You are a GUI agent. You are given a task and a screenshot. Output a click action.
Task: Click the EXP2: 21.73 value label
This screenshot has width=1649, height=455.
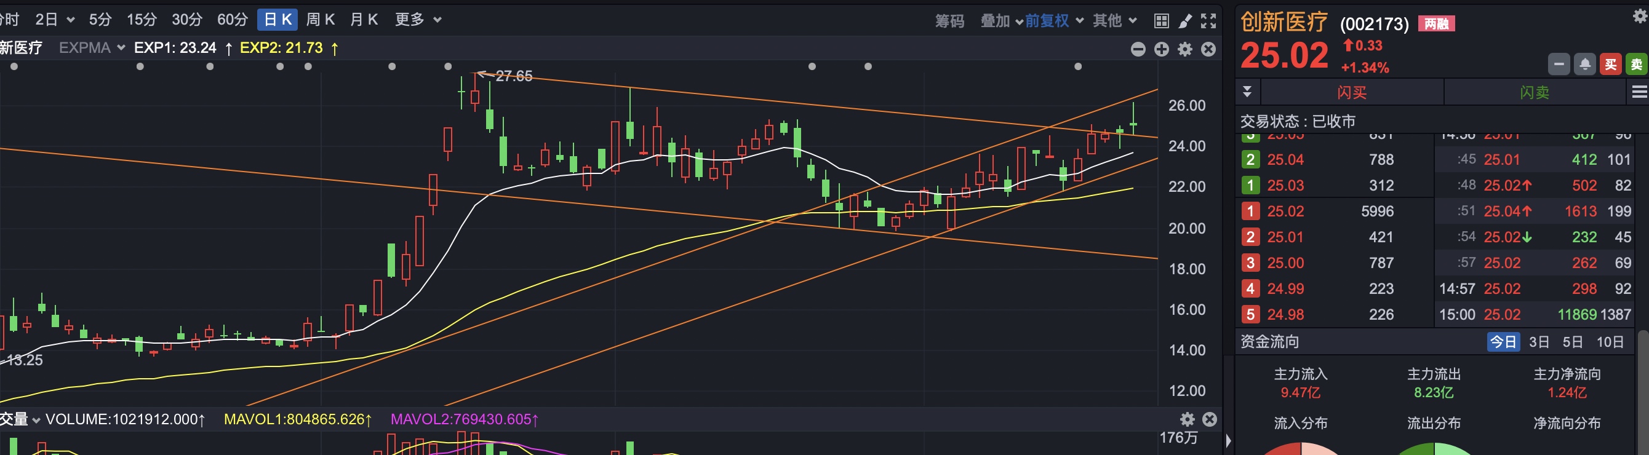coord(281,48)
